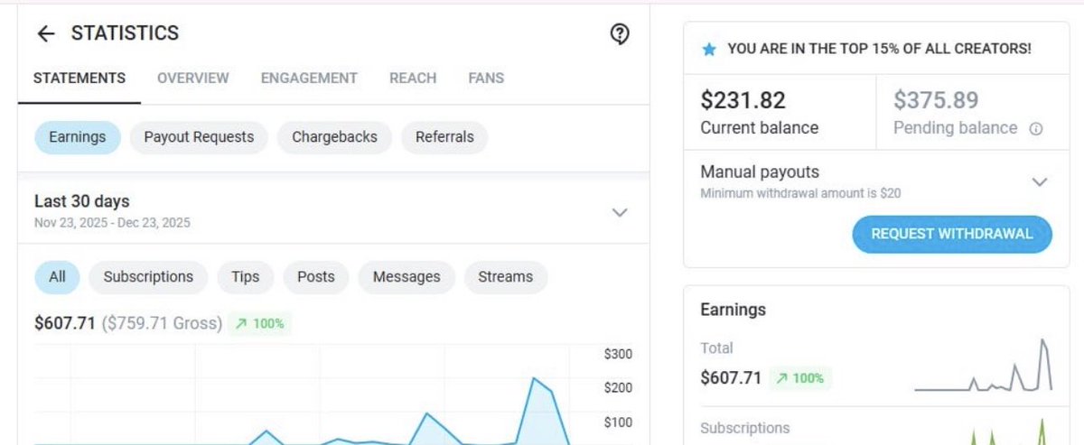Click the 'YOU ARE IN THE TOP 15%' banner text

click(879, 49)
